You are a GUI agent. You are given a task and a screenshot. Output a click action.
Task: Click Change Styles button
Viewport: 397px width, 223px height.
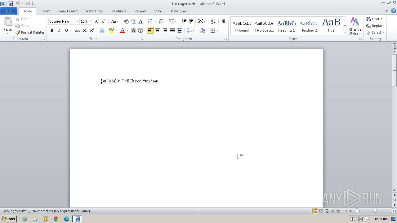tap(355, 26)
